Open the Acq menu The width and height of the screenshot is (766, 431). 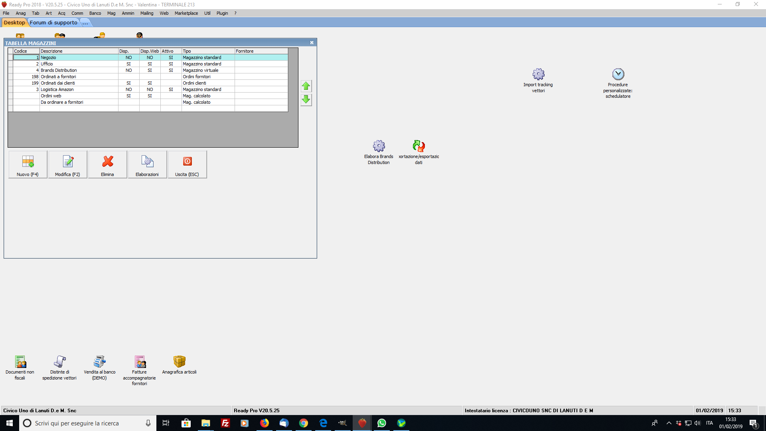(61, 13)
